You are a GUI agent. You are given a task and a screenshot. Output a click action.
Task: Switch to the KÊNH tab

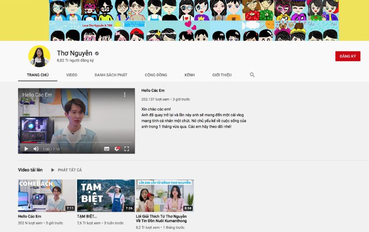[x=189, y=75]
